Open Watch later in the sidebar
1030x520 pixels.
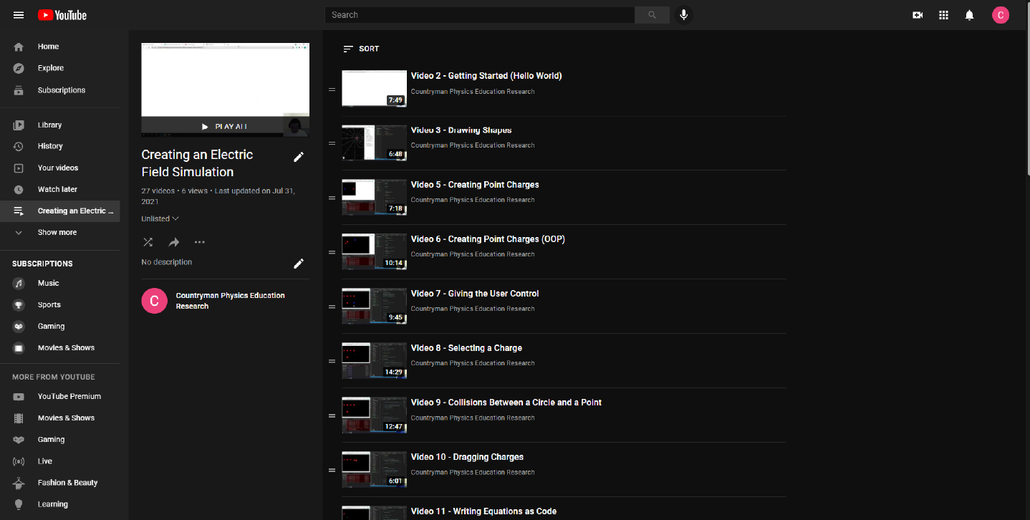tap(60, 189)
